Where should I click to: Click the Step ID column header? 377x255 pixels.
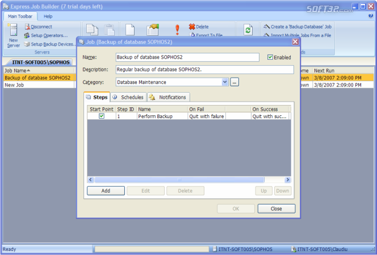click(x=126, y=109)
